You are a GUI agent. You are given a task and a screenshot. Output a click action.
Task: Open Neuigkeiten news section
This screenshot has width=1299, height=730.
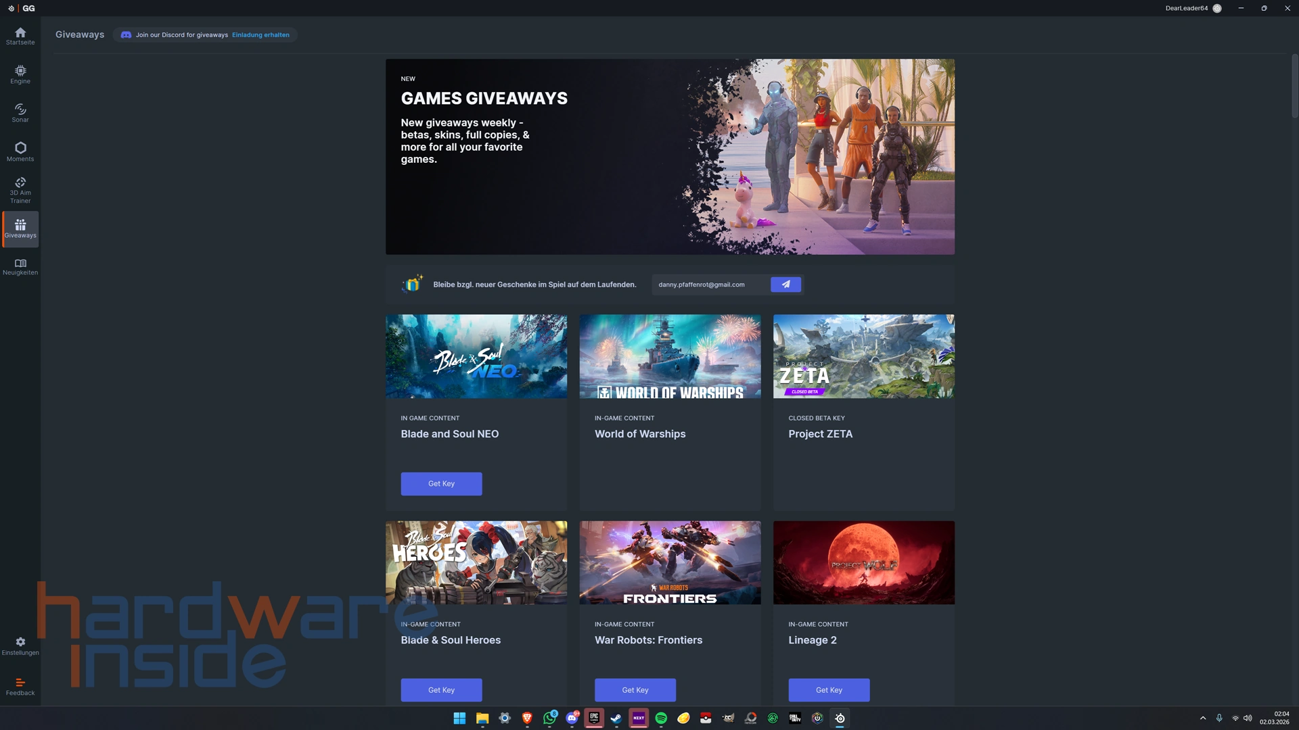[20, 267]
